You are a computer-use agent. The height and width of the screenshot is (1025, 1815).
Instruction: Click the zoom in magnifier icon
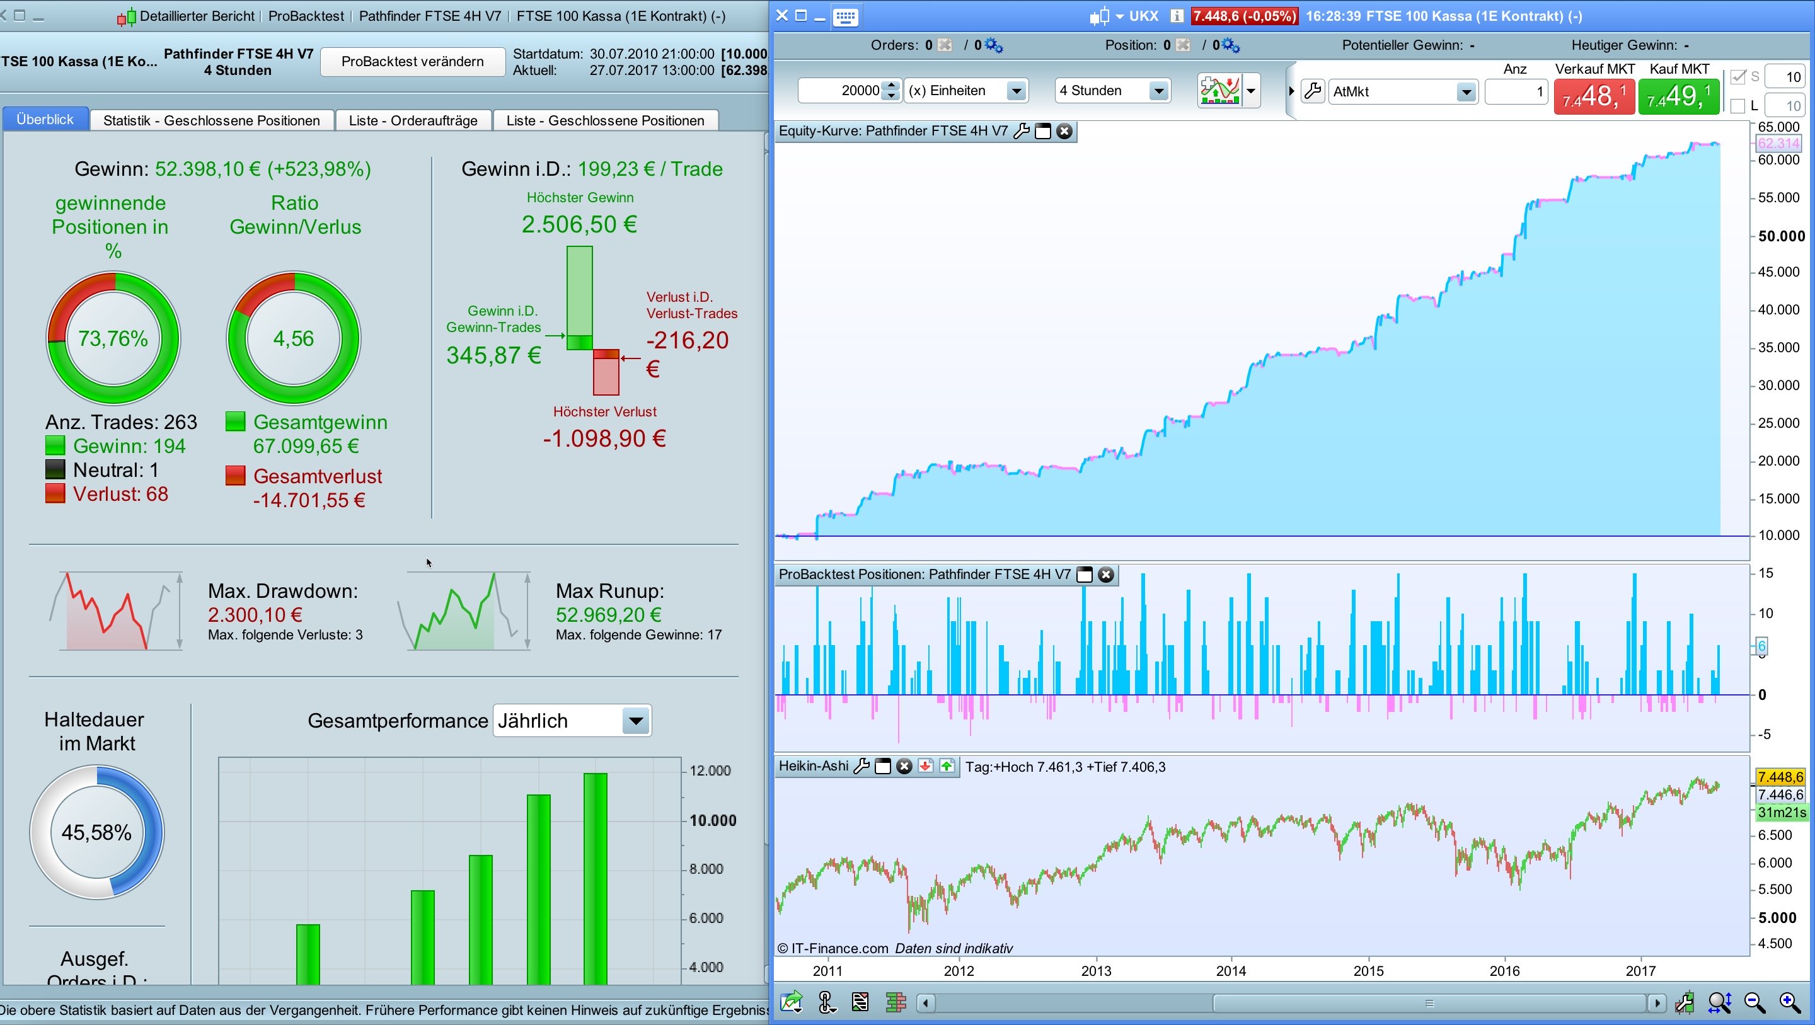point(1790,1002)
